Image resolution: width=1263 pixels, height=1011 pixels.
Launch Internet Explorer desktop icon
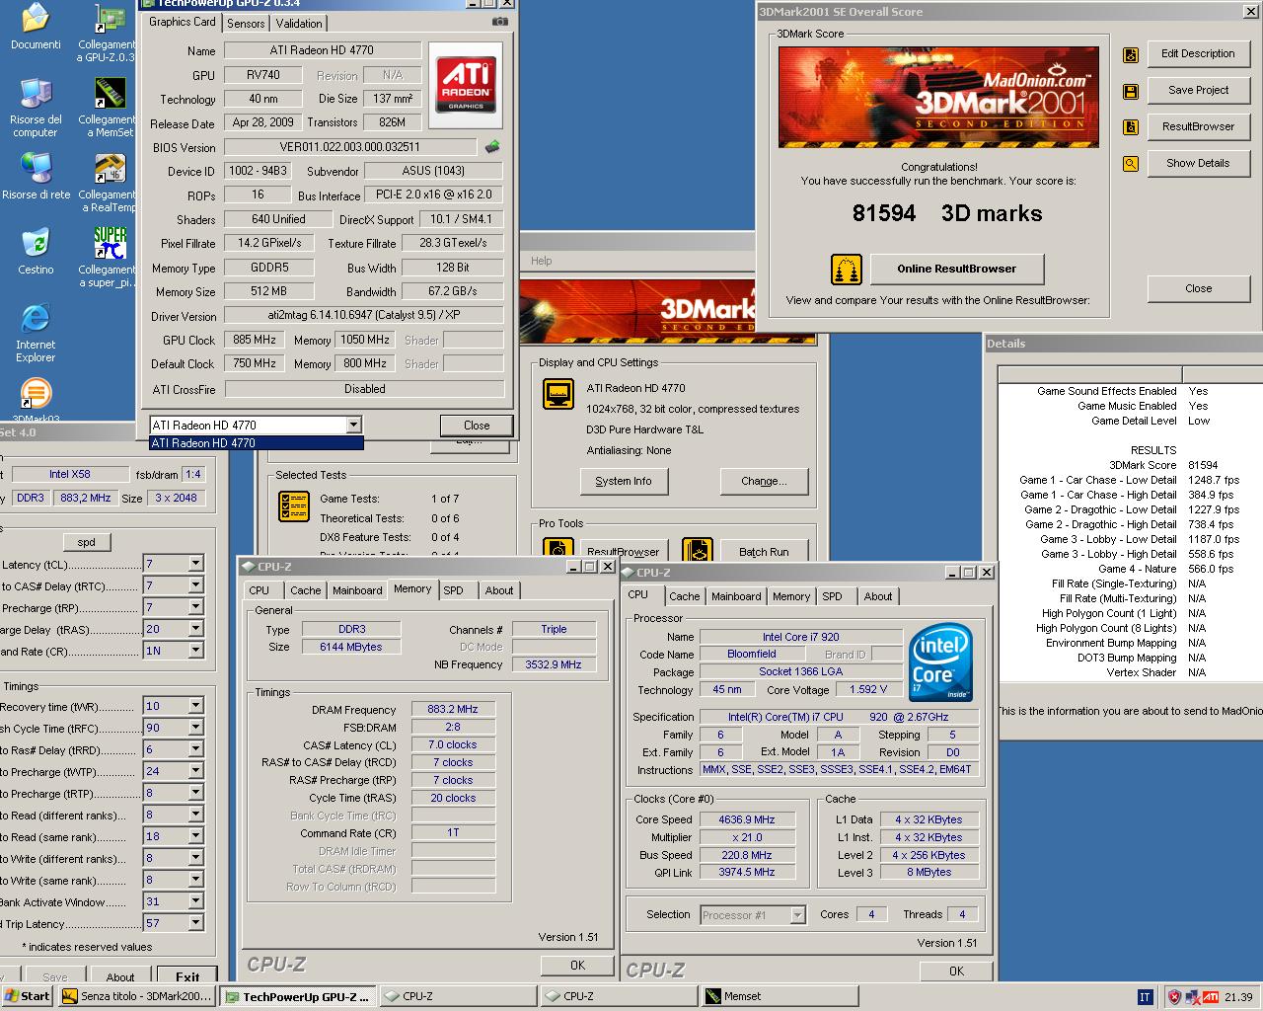pos(36,333)
